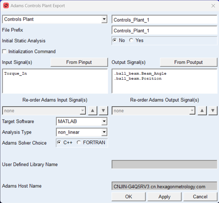
Task: Move output signal up with arrow
Action: (202, 111)
